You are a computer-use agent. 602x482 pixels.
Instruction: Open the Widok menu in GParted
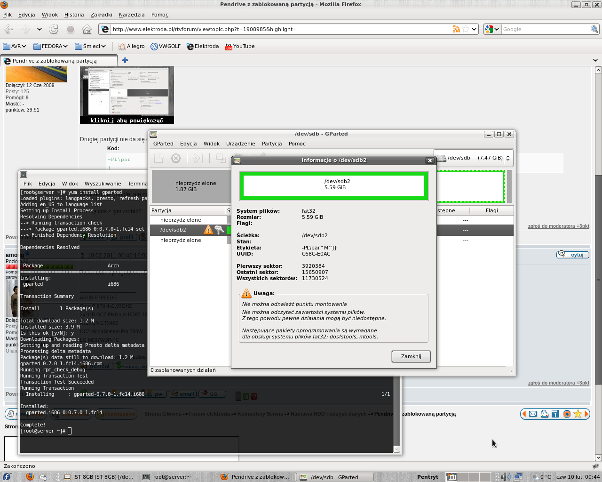tap(212, 144)
